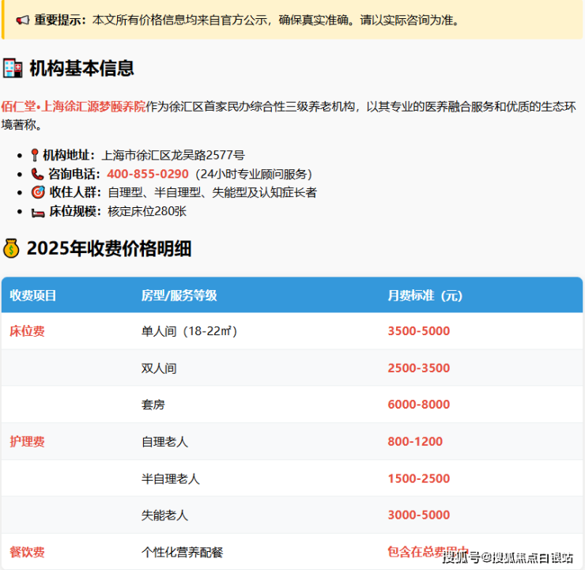
Task: Click the 房型/服务等级 column header
Action: (x=179, y=296)
